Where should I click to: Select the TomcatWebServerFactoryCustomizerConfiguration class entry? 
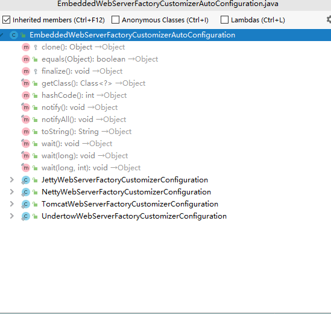click(x=130, y=204)
